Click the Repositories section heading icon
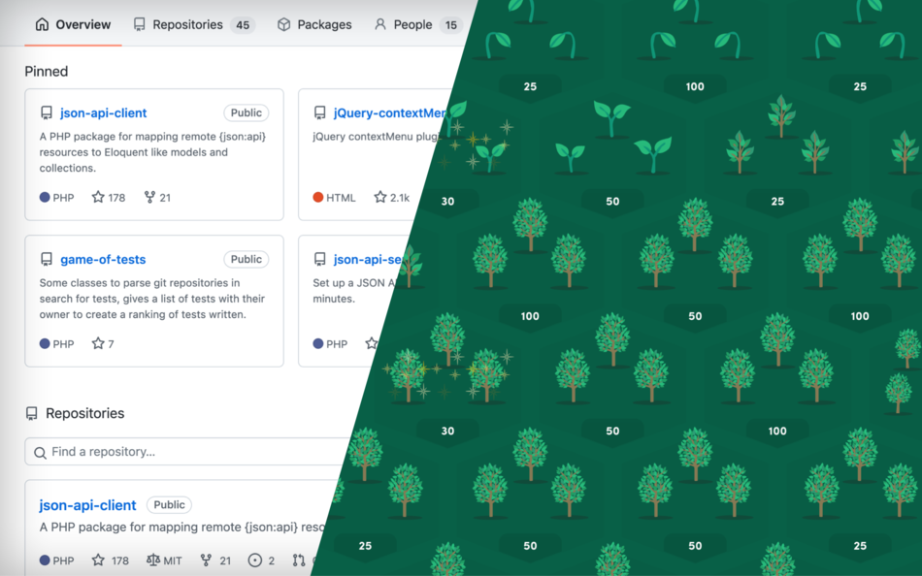922x576 pixels. [32, 413]
